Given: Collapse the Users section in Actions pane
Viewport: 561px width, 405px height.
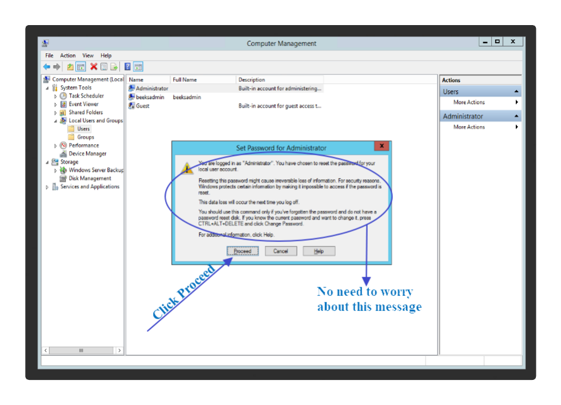Looking at the screenshot, I should click(x=516, y=92).
